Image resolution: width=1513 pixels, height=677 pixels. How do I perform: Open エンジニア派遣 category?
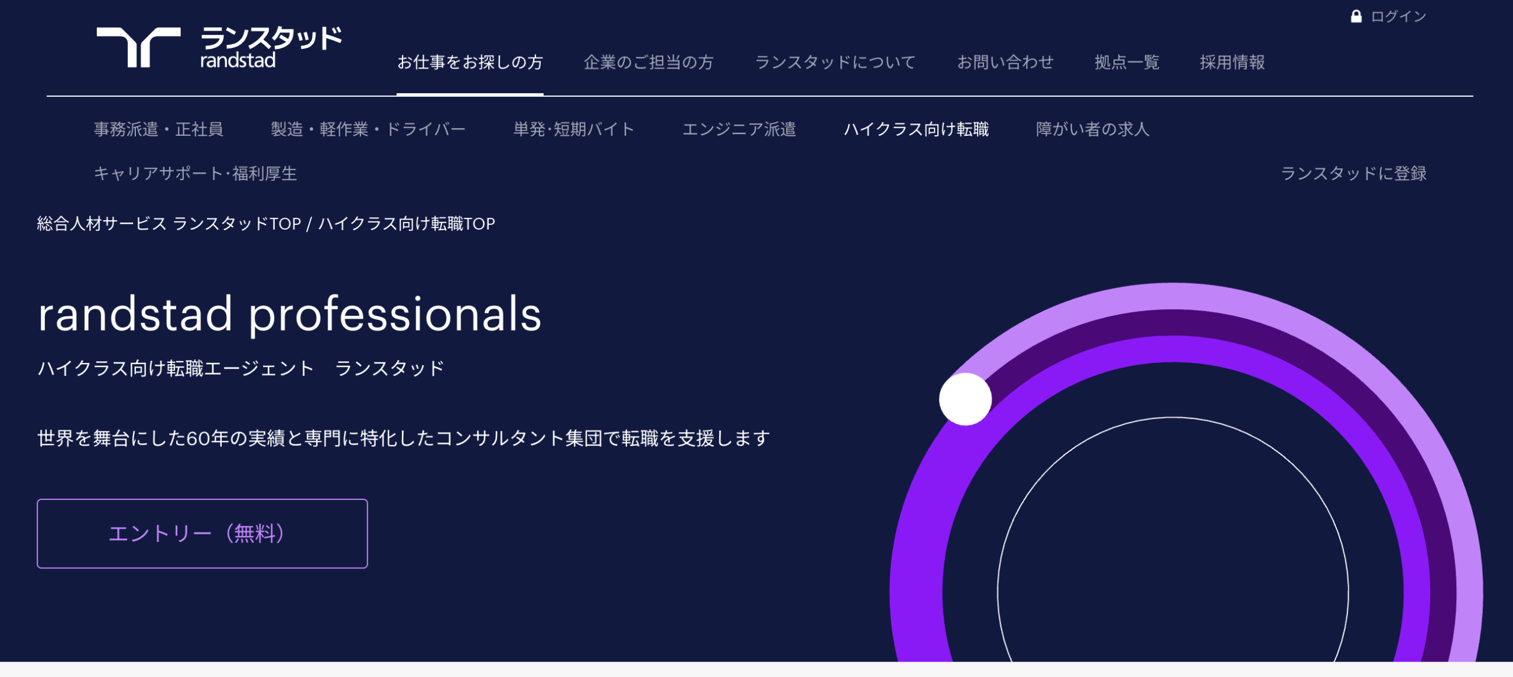click(x=739, y=129)
